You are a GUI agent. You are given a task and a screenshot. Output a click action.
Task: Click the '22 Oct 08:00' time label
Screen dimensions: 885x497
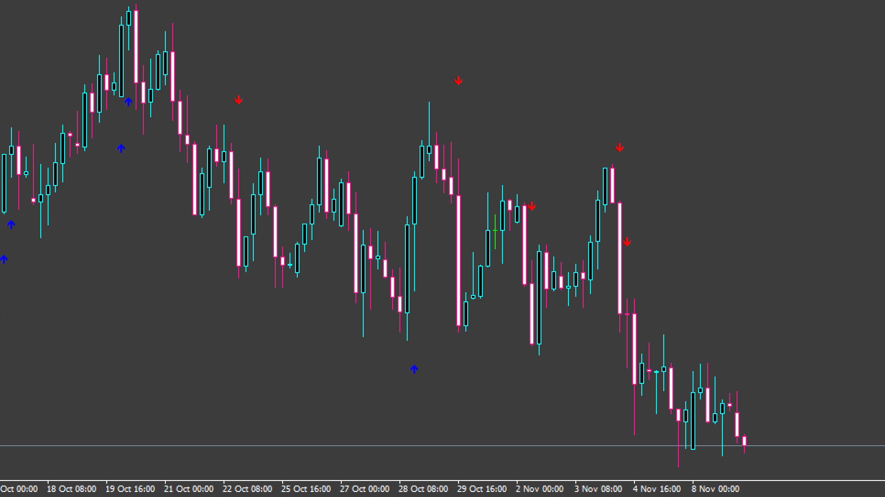click(247, 489)
